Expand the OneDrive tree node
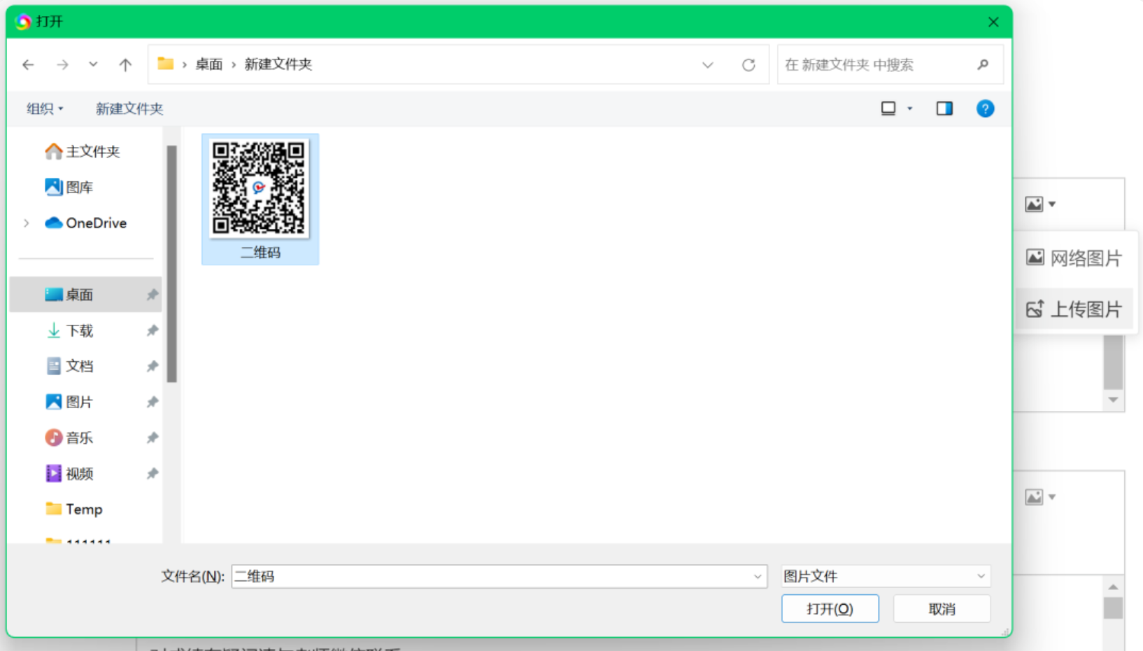The height and width of the screenshot is (651, 1143). pyautogui.click(x=27, y=223)
